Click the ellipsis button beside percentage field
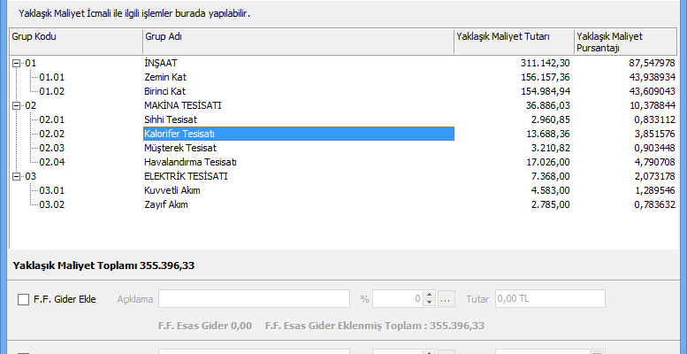The image size is (687, 354). click(446, 299)
